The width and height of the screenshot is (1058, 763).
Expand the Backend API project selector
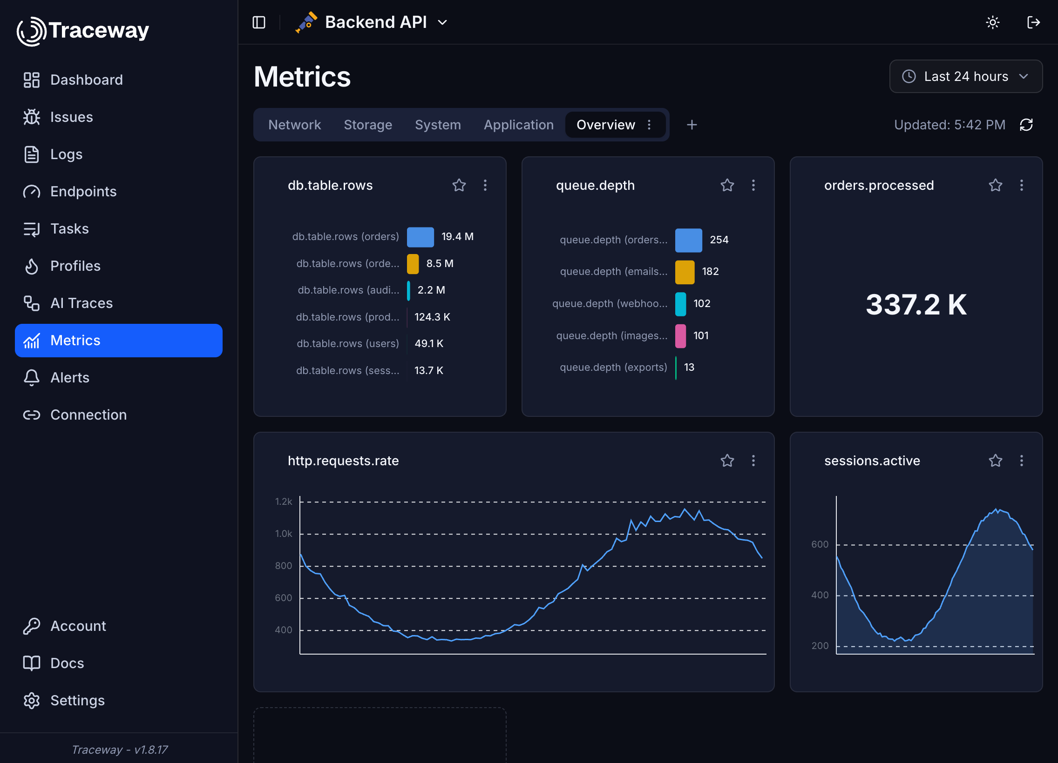(372, 22)
